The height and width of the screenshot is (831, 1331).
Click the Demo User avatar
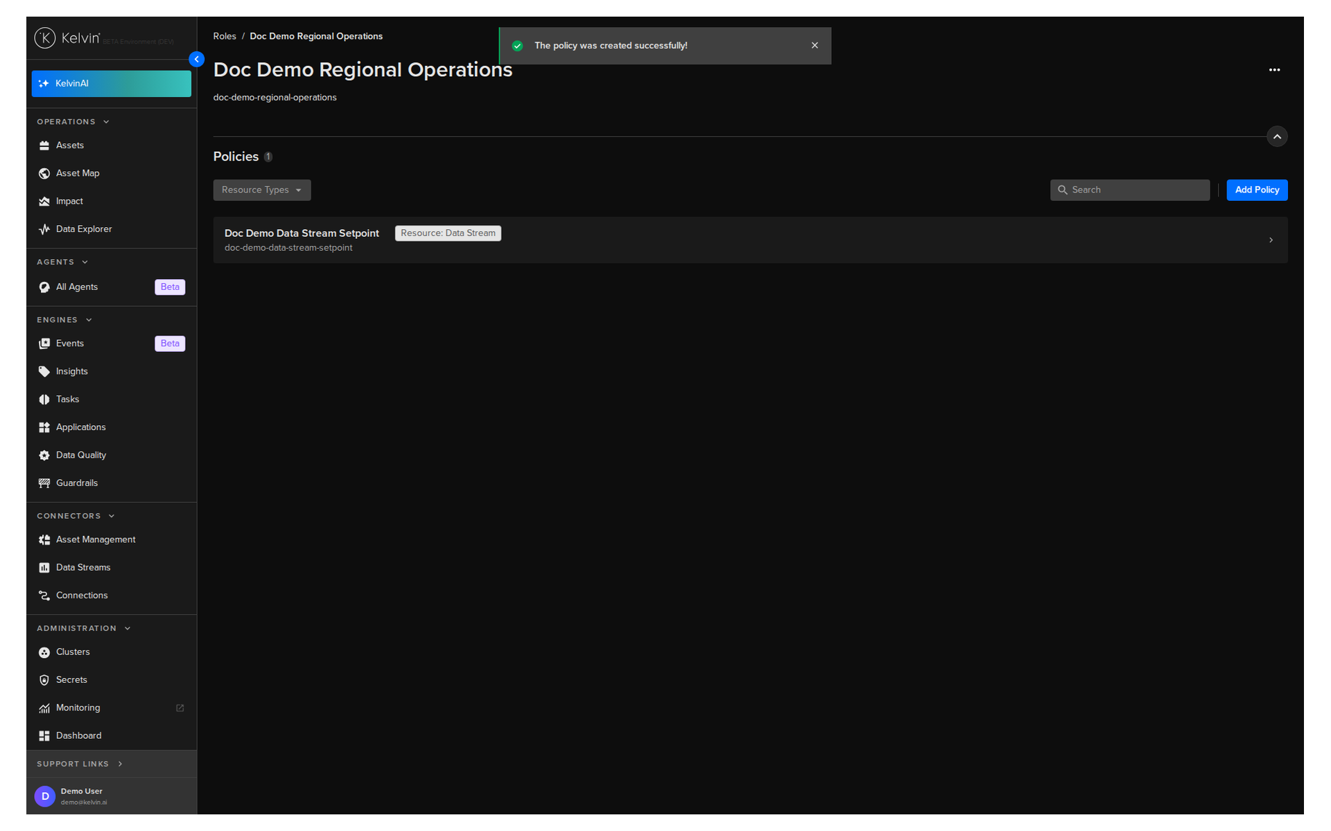click(x=45, y=796)
